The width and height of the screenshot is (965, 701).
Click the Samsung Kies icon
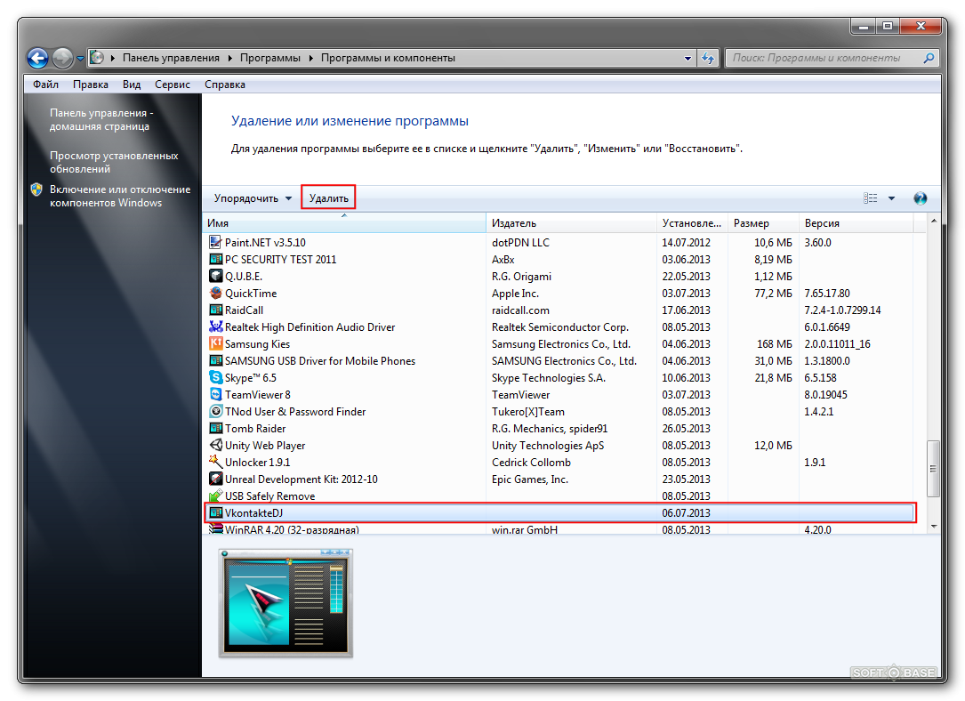click(x=215, y=343)
